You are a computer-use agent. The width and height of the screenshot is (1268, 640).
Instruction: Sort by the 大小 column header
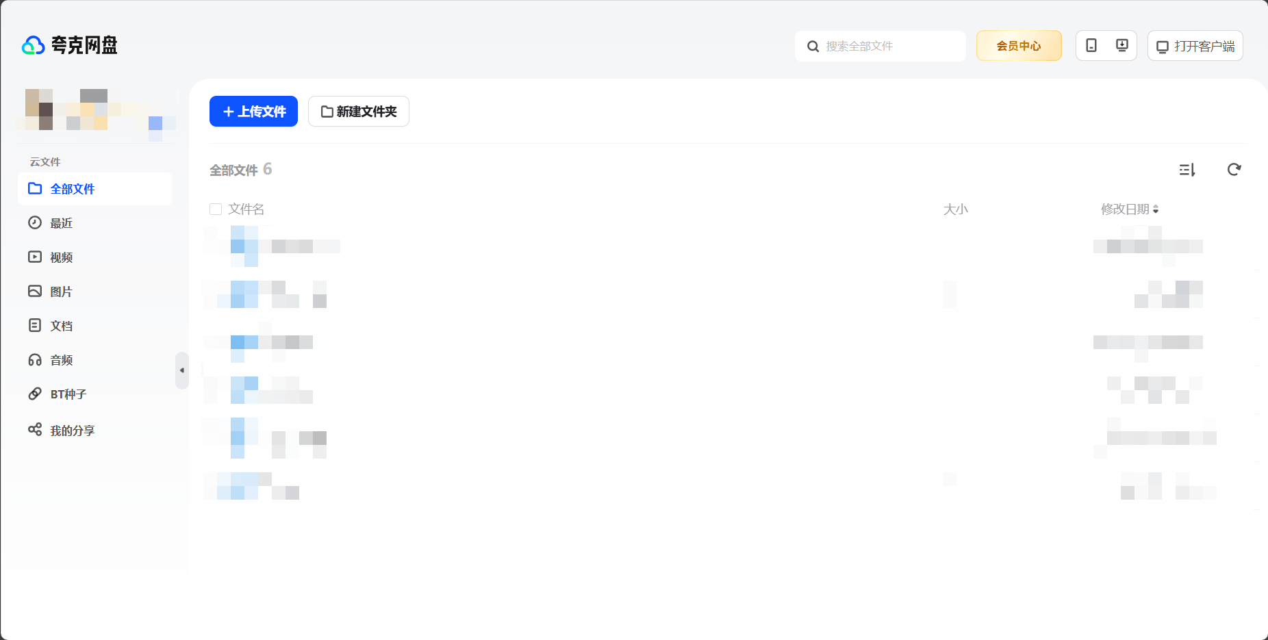(x=955, y=209)
